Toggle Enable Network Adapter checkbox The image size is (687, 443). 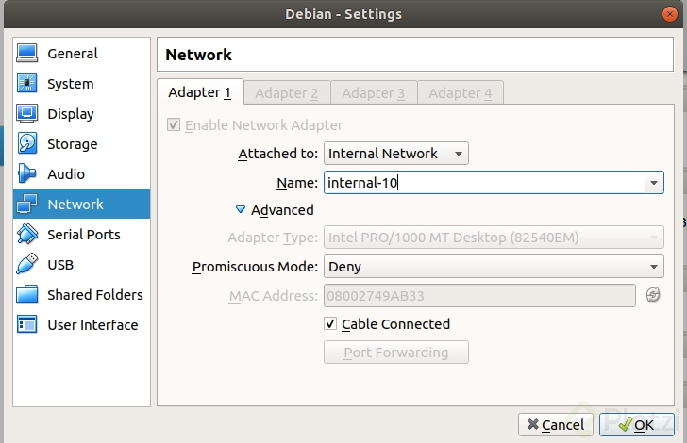point(173,125)
